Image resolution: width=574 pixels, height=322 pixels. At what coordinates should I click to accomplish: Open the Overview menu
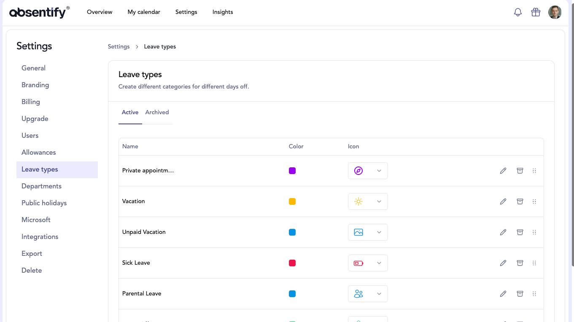coord(100,12)
